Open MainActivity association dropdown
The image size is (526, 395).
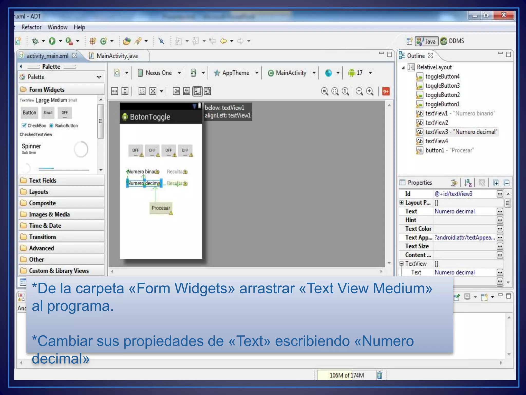[292, 73]
